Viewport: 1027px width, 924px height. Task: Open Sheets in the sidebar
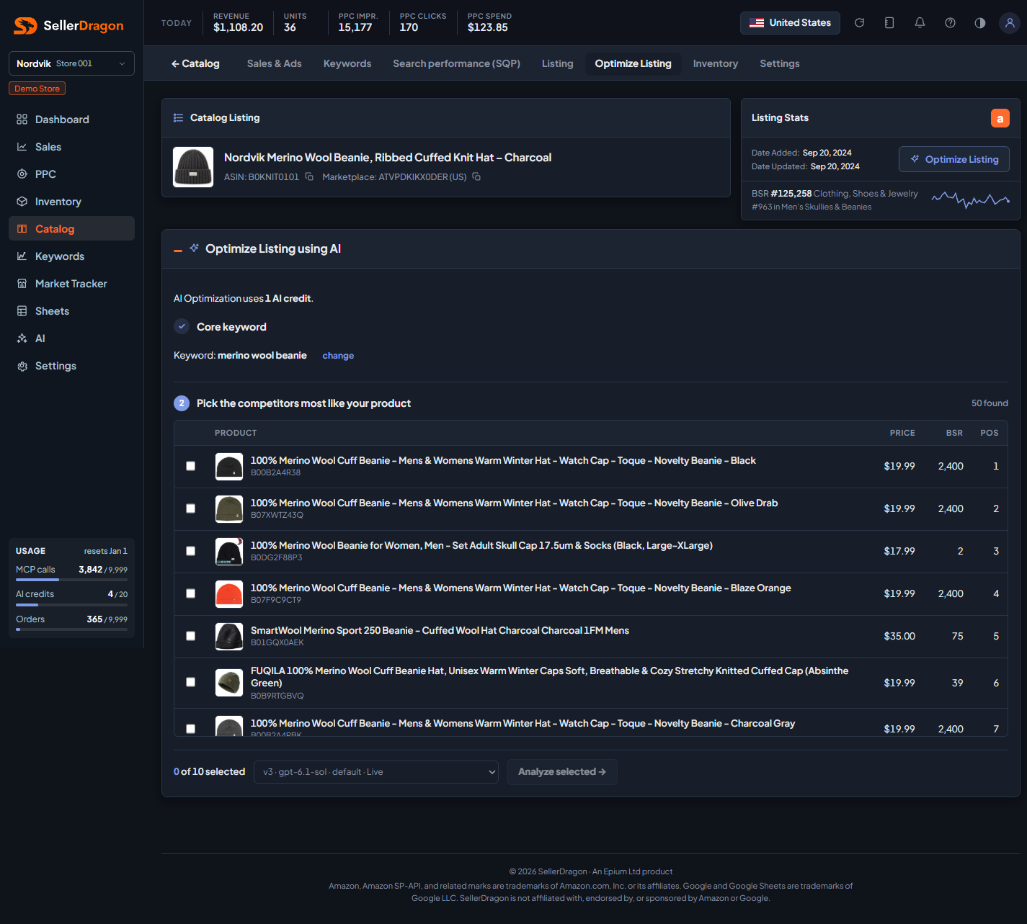(x=71, y=311)
